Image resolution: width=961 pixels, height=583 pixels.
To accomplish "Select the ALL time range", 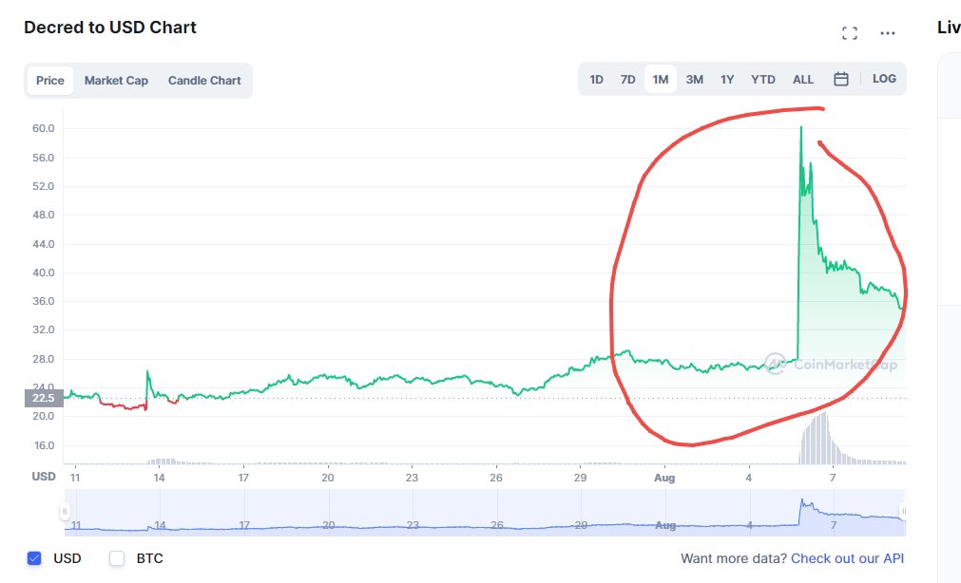I will point(803,79).
